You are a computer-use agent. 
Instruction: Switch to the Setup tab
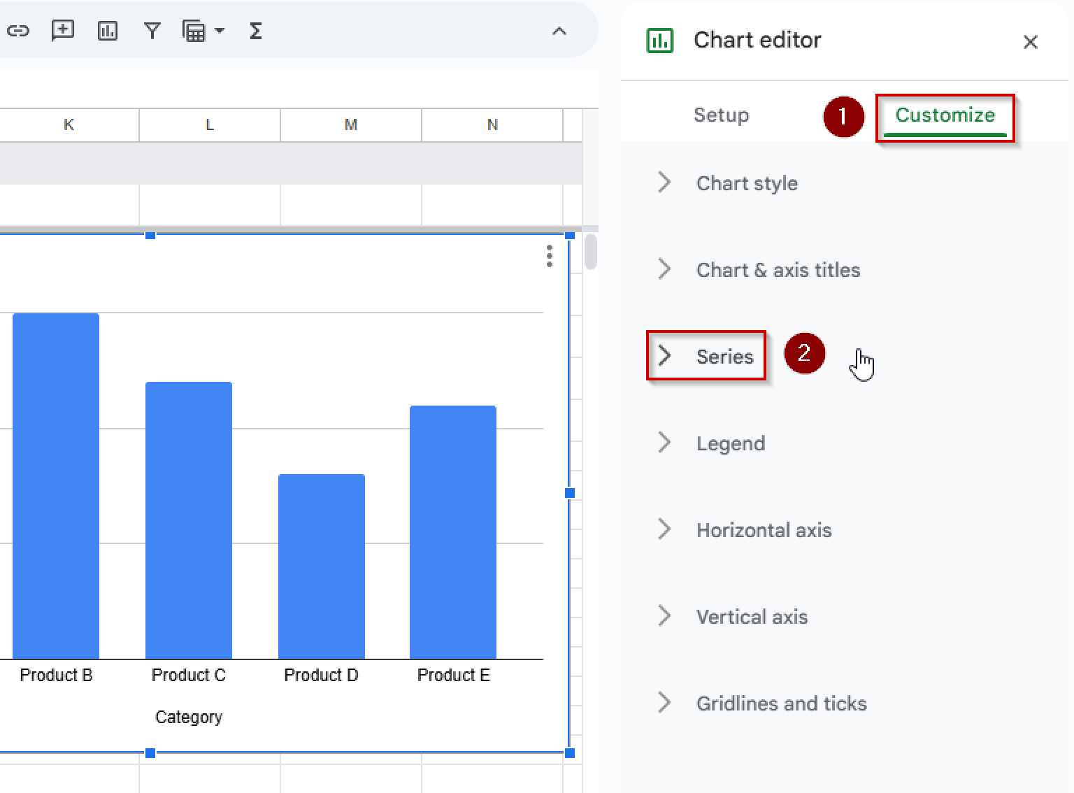[x=721, y=115]
